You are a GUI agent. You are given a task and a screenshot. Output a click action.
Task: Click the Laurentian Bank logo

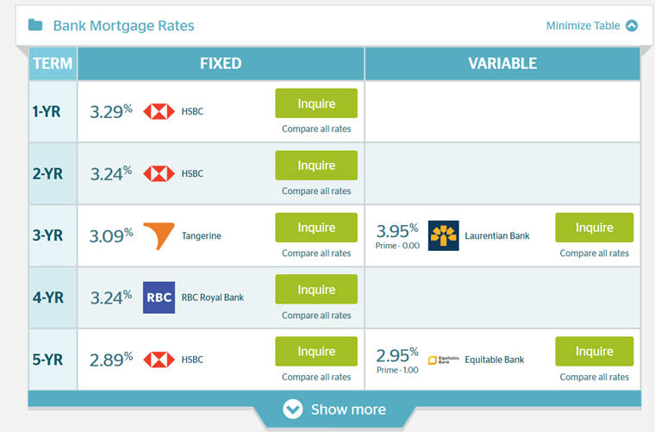coord(443,235)
